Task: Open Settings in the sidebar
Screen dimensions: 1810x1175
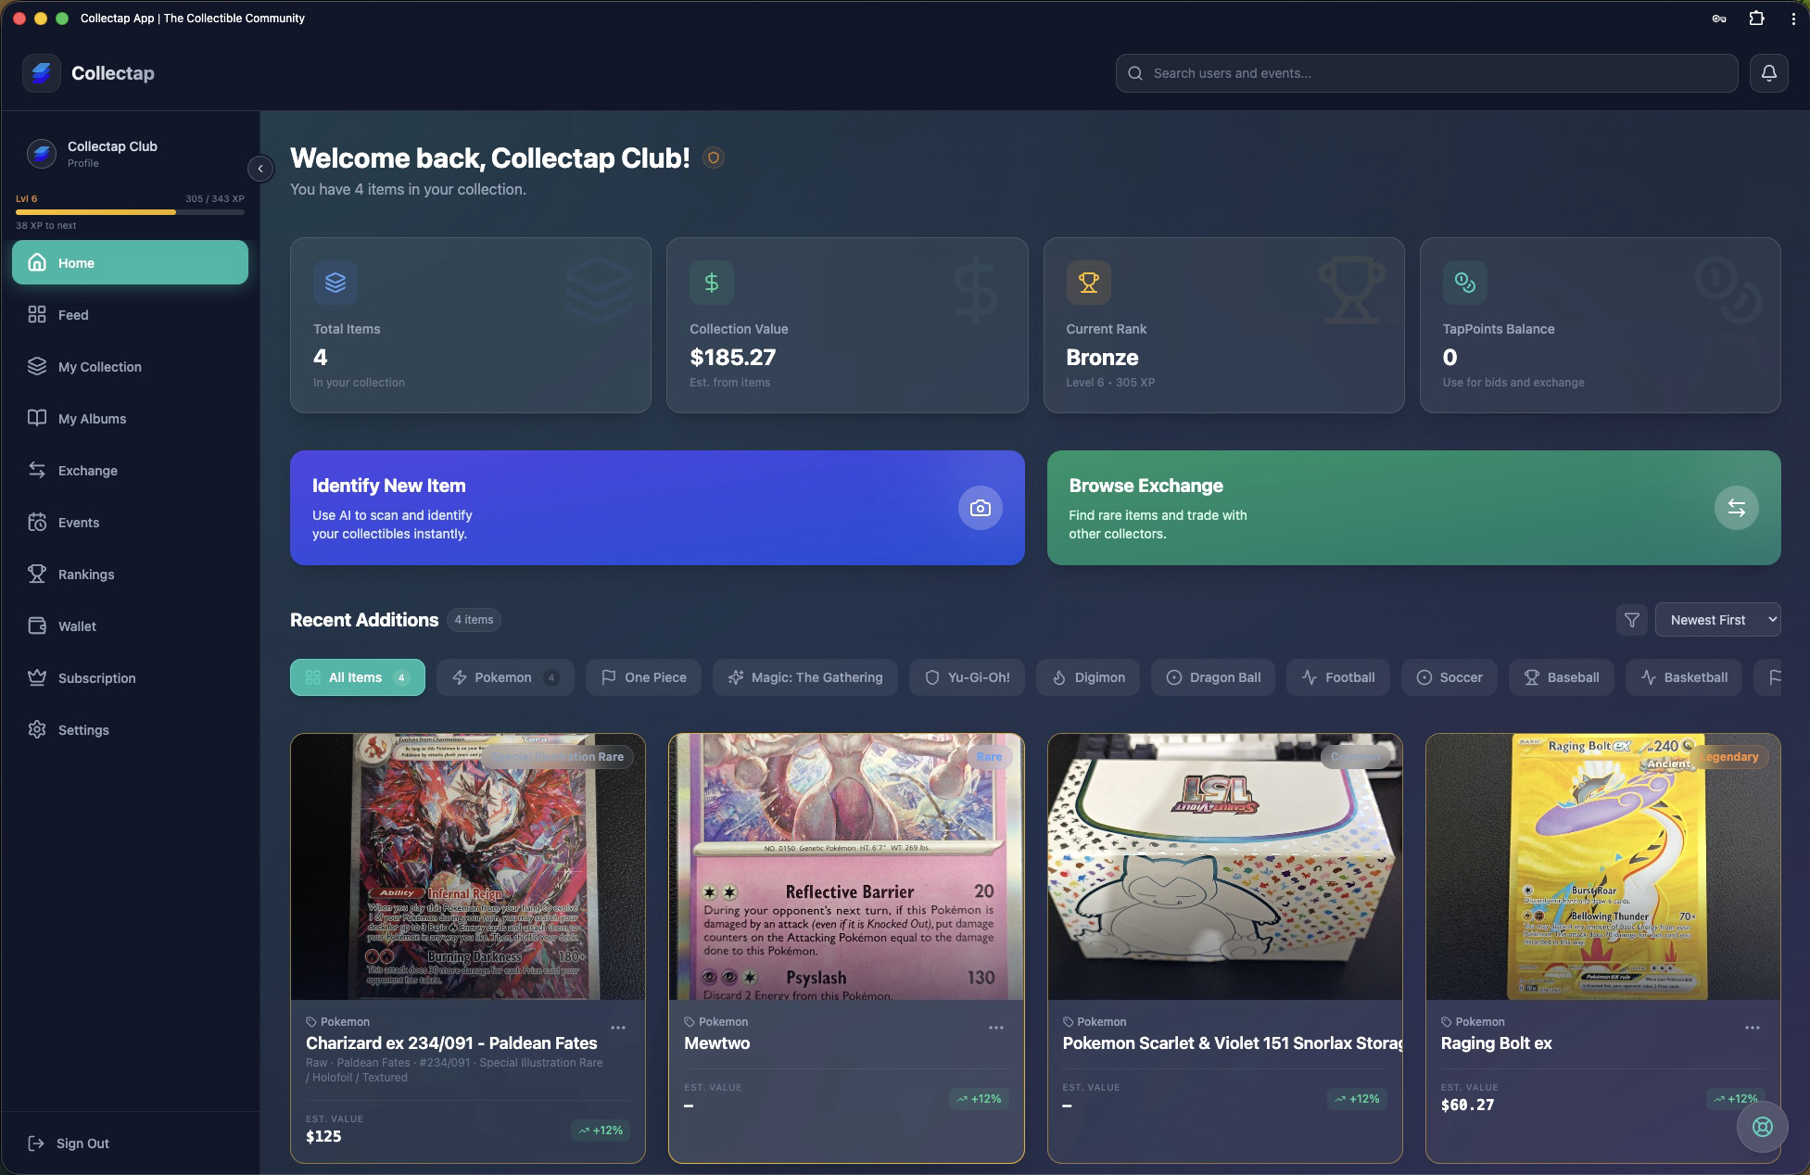Action: coord(130,730)
